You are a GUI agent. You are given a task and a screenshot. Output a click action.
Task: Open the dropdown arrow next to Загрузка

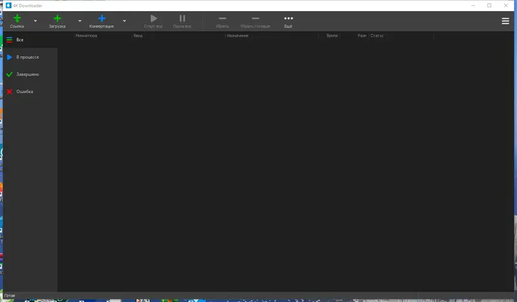click(79, 21)
